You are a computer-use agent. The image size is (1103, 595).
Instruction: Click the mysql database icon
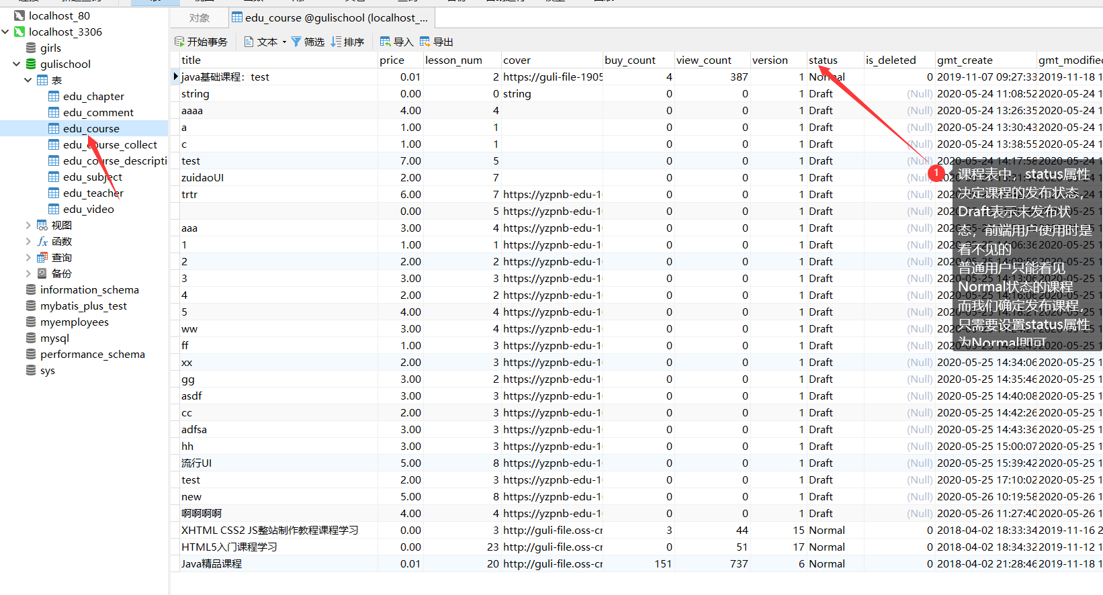pyautogui.click(x=31, y=338)
